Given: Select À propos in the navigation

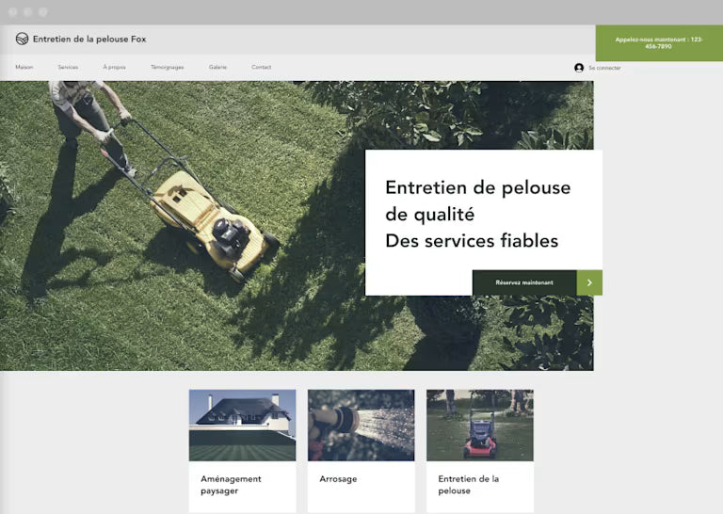Looking at the screenshot, I should (x=114, y=67).
